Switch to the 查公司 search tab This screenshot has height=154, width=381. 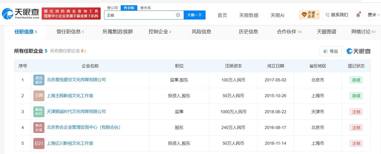113,8
